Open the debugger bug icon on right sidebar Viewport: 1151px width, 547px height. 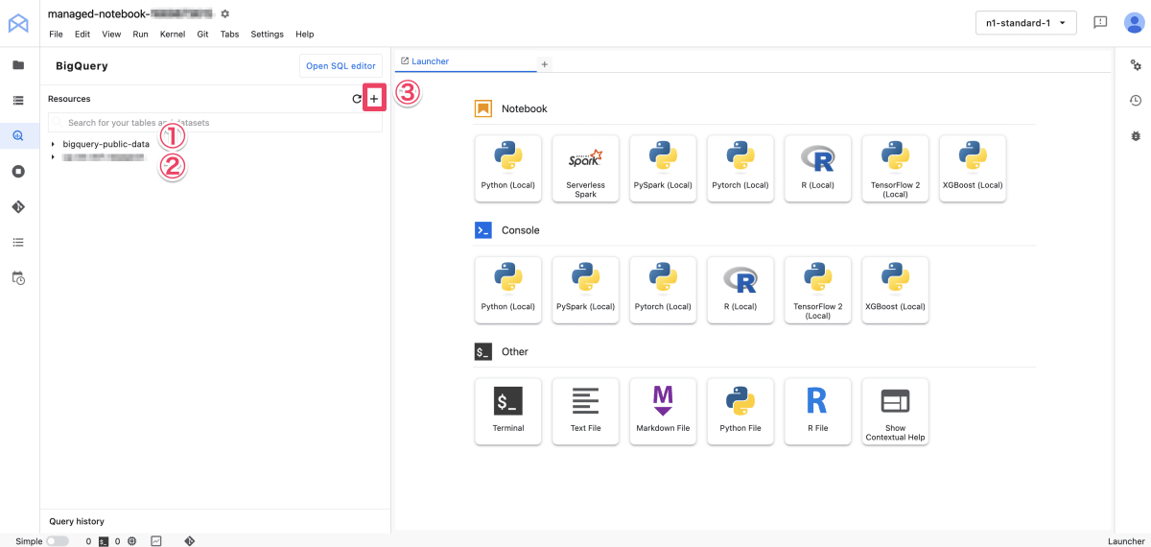(1135, 136)
